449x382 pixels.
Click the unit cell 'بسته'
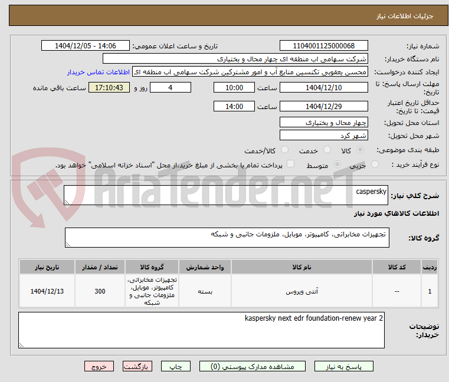click(205, 291)
